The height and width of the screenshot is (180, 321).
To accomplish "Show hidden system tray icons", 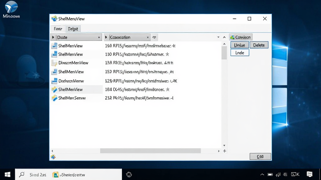I will pyautogui.click(x=262, y=174).
